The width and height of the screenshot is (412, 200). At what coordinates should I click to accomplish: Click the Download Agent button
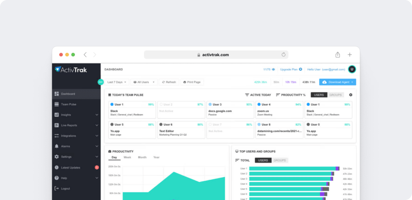(x=338, y=82)
